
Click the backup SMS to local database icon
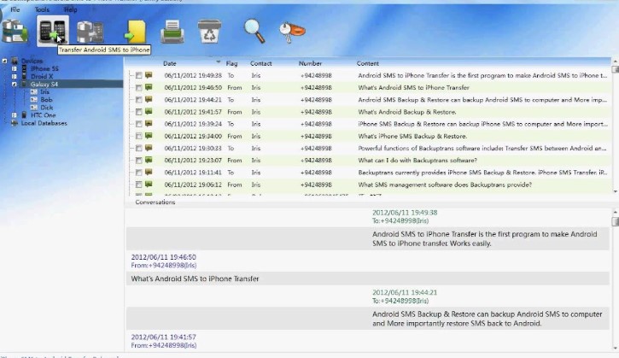pyautogui.click(x=15, y=32)
